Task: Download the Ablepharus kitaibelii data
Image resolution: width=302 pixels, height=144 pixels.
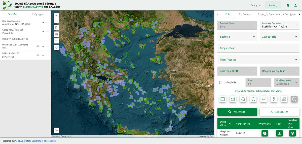Action: (279, 133)
